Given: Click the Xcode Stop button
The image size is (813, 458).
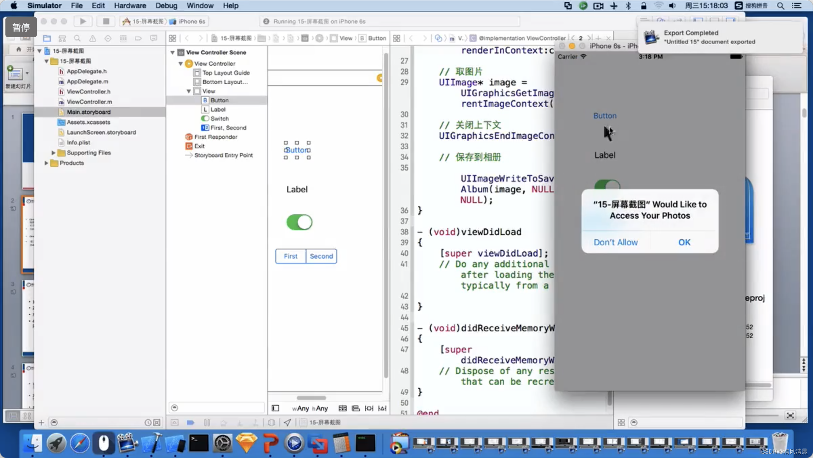Looking at the screenshot, I should tap(106, 21).
